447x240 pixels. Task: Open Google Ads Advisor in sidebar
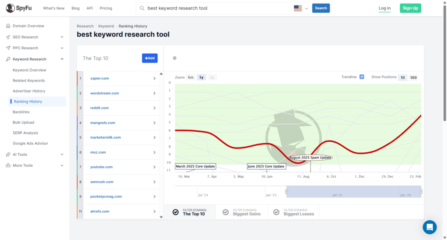(31, 144)
